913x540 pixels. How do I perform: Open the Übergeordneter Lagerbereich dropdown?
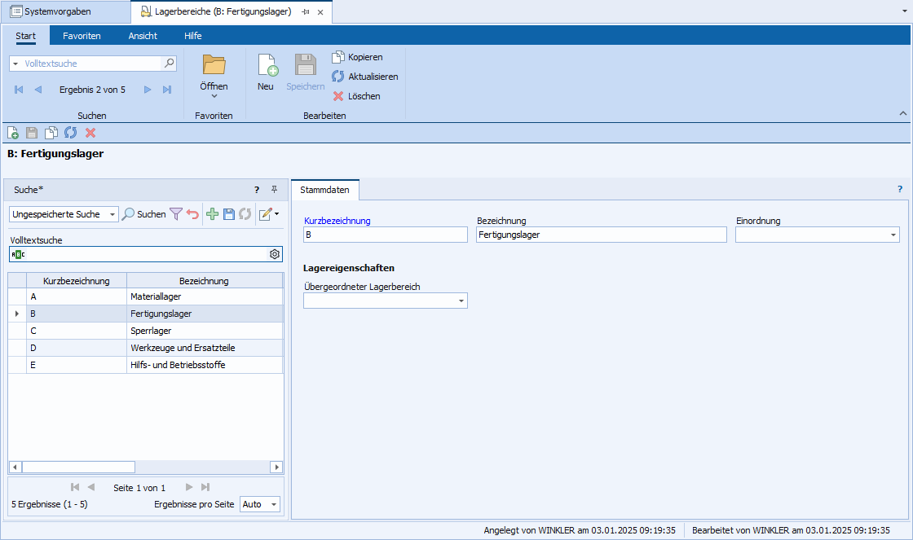[461, 301]
